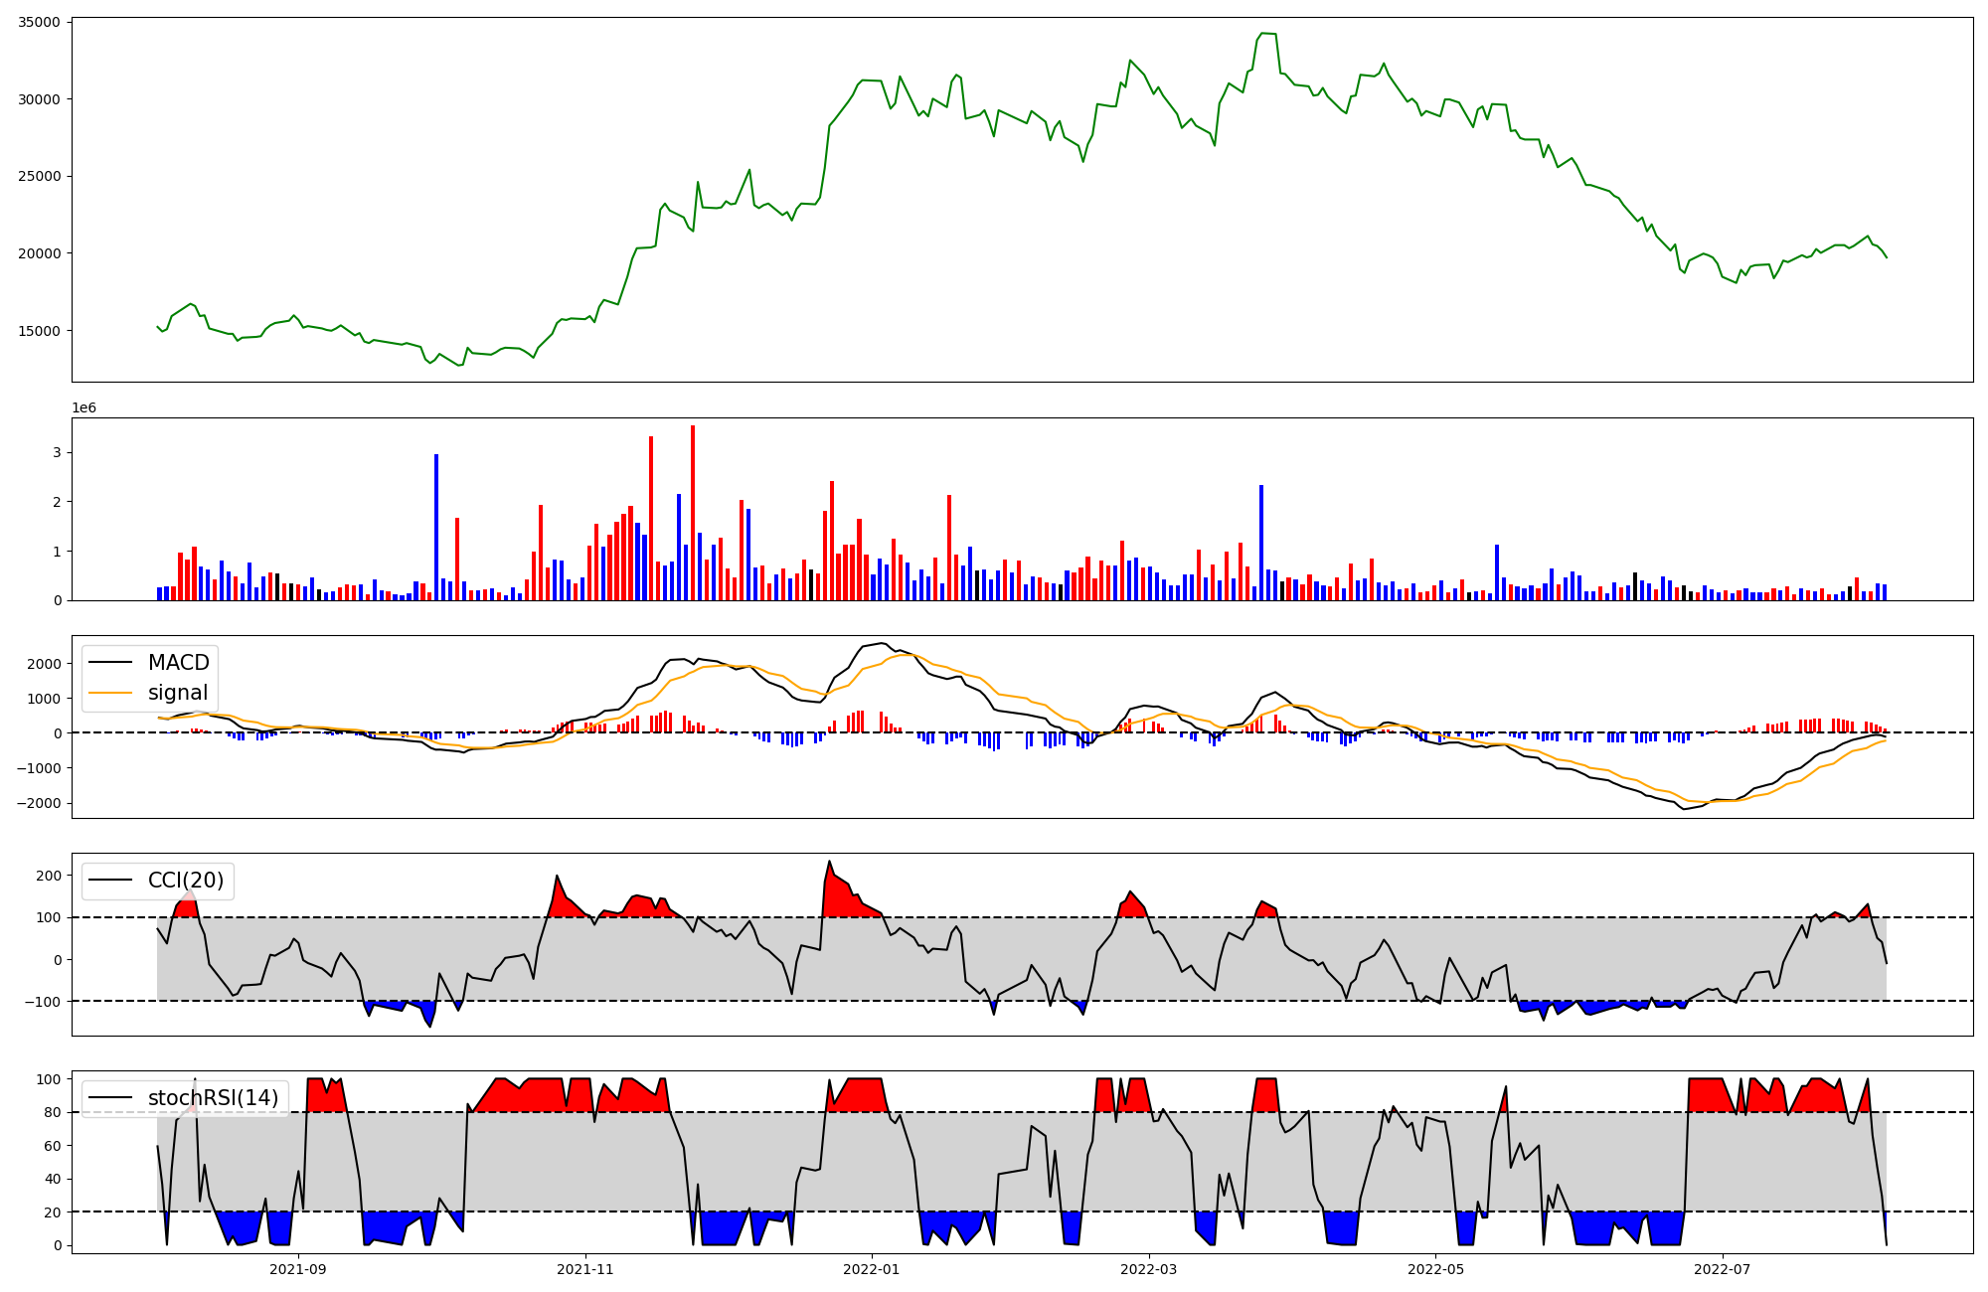Click the 15000 price axis label
Image resolution: width=1988 pixels, height=1292 pixels.
tap(39, 331)
